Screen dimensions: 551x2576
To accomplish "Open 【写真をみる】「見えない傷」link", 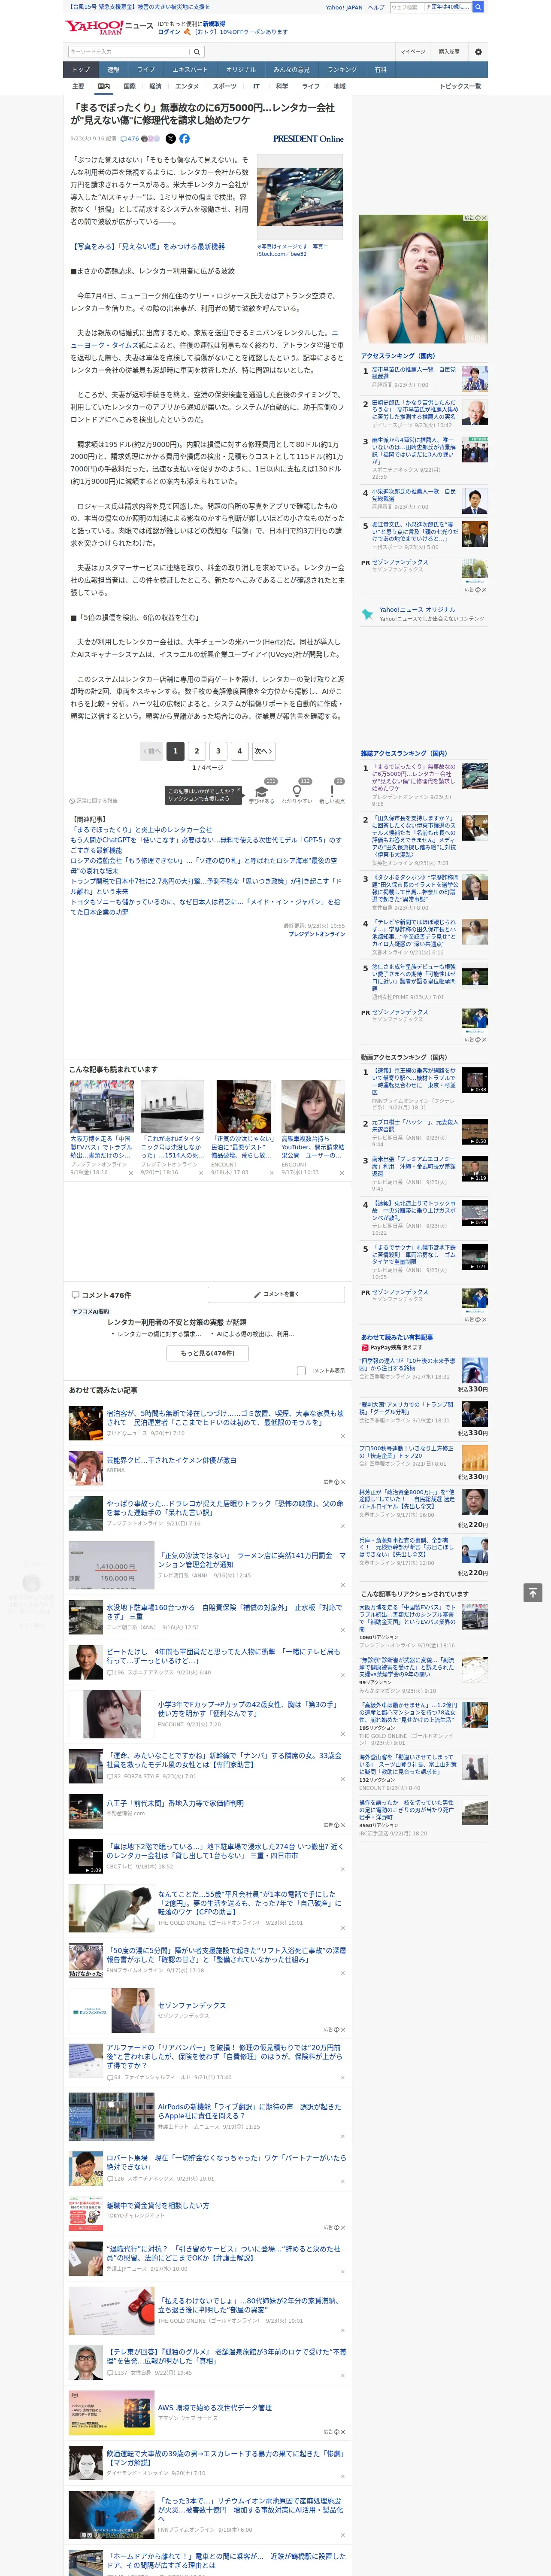I will [148, 246].
